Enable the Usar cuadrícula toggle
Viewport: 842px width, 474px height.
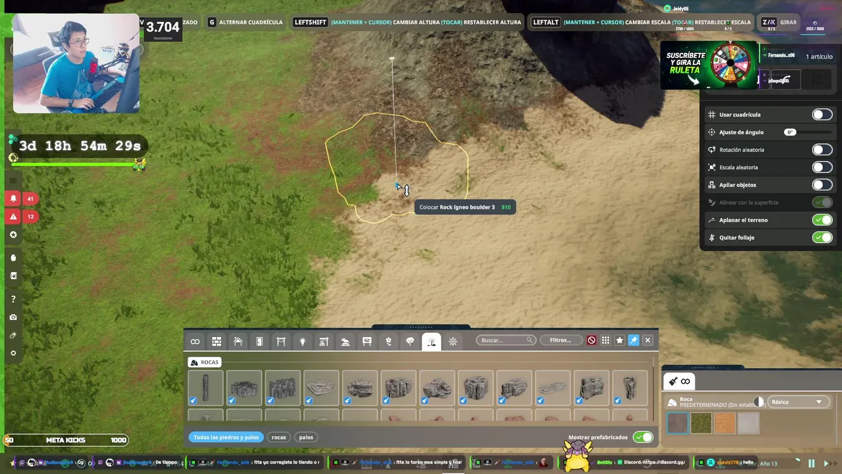pyautogui.click(x=822, y=115)
